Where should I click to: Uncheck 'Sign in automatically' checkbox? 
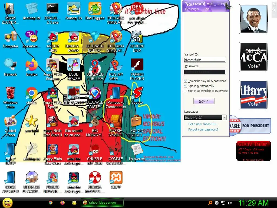(x=185, y=86)
